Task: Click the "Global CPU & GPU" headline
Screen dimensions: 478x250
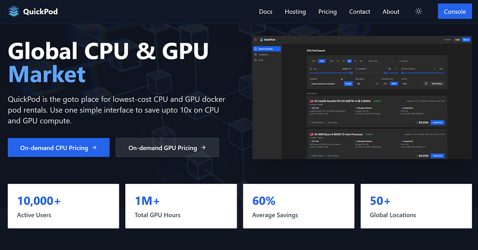Action: coord(108,51)
